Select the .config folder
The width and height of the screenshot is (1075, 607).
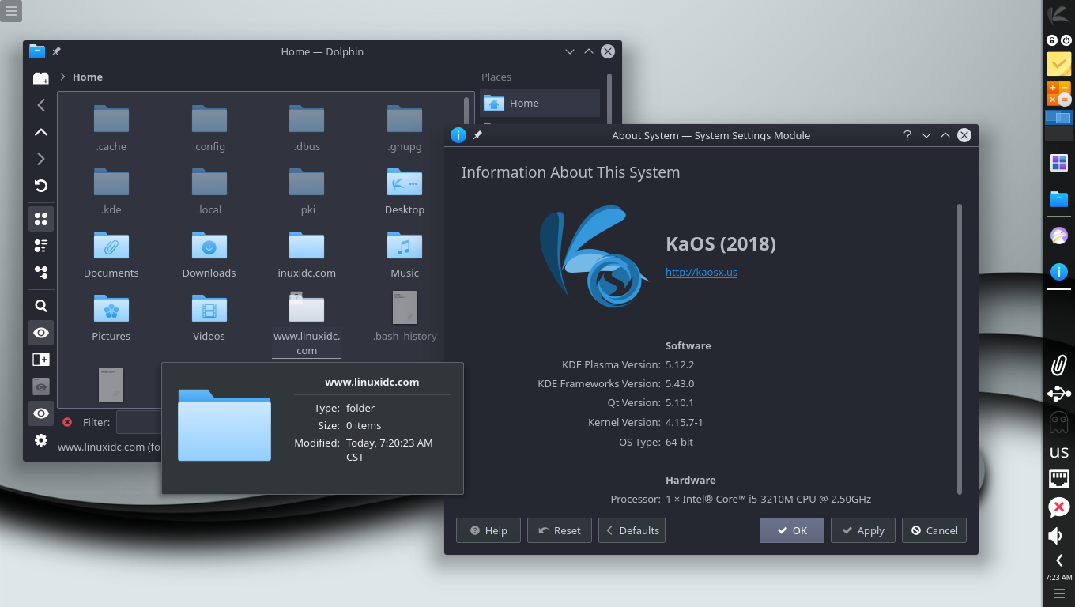click(x=209, y=128)
